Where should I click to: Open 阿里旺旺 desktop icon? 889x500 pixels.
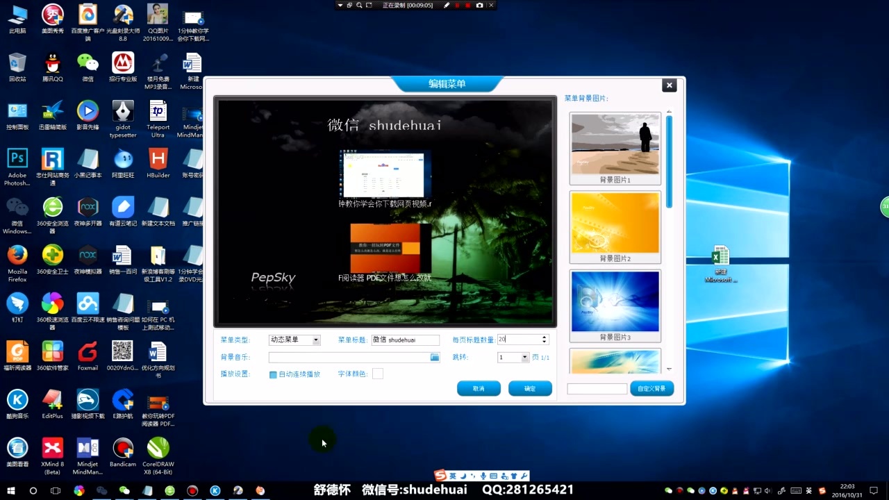tap(123, 163)
